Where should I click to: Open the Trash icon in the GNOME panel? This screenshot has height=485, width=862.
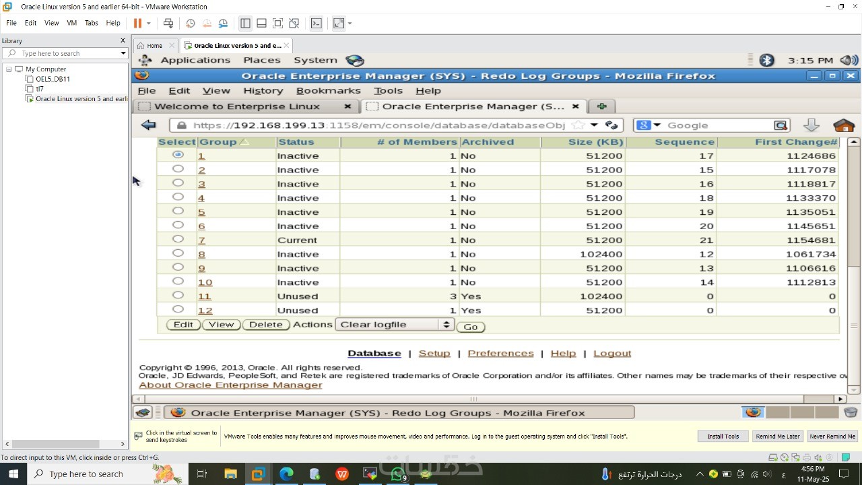(x=851, y=412)
